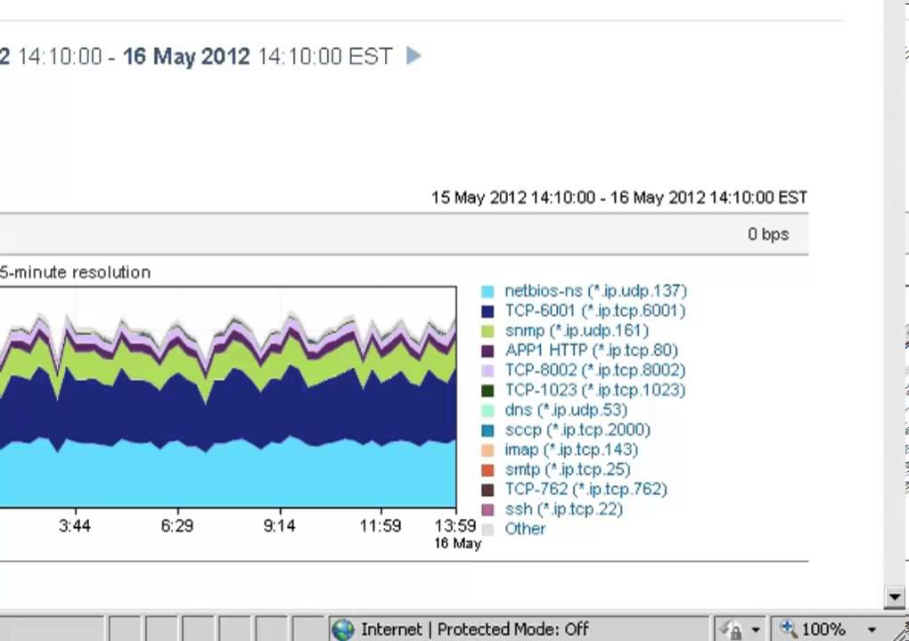
Task: Open the TCP-6001 (*.ip.tcp.6001) link
Action: [x=594, y=311]
